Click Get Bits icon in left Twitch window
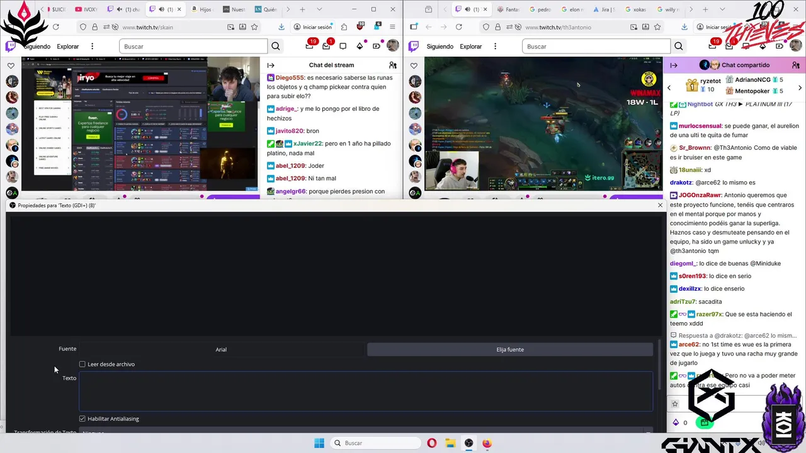Viewport: 806px width, 453px height. point(360,46)
